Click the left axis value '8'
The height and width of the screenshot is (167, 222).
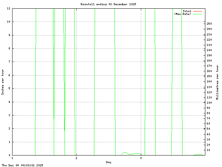[9, 48]
